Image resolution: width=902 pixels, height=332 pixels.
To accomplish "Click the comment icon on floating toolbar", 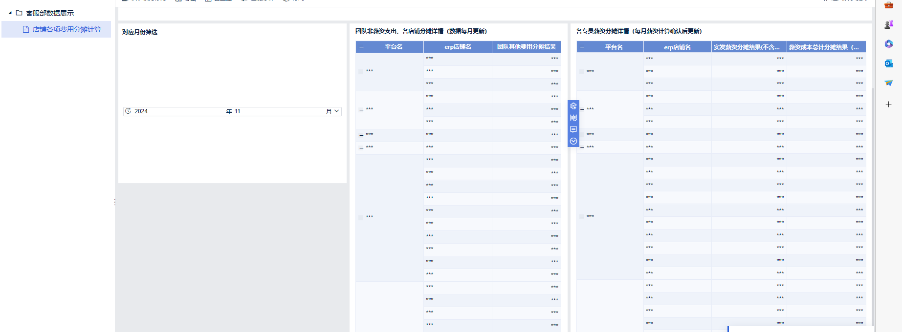I will (573, 129).
